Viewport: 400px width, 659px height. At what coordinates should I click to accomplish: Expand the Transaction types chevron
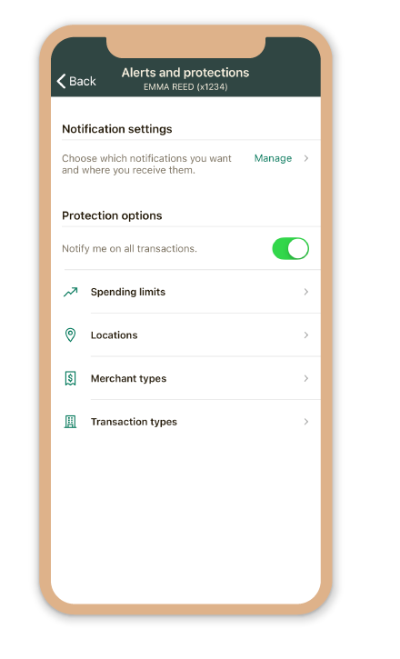(x=306, y=422)
